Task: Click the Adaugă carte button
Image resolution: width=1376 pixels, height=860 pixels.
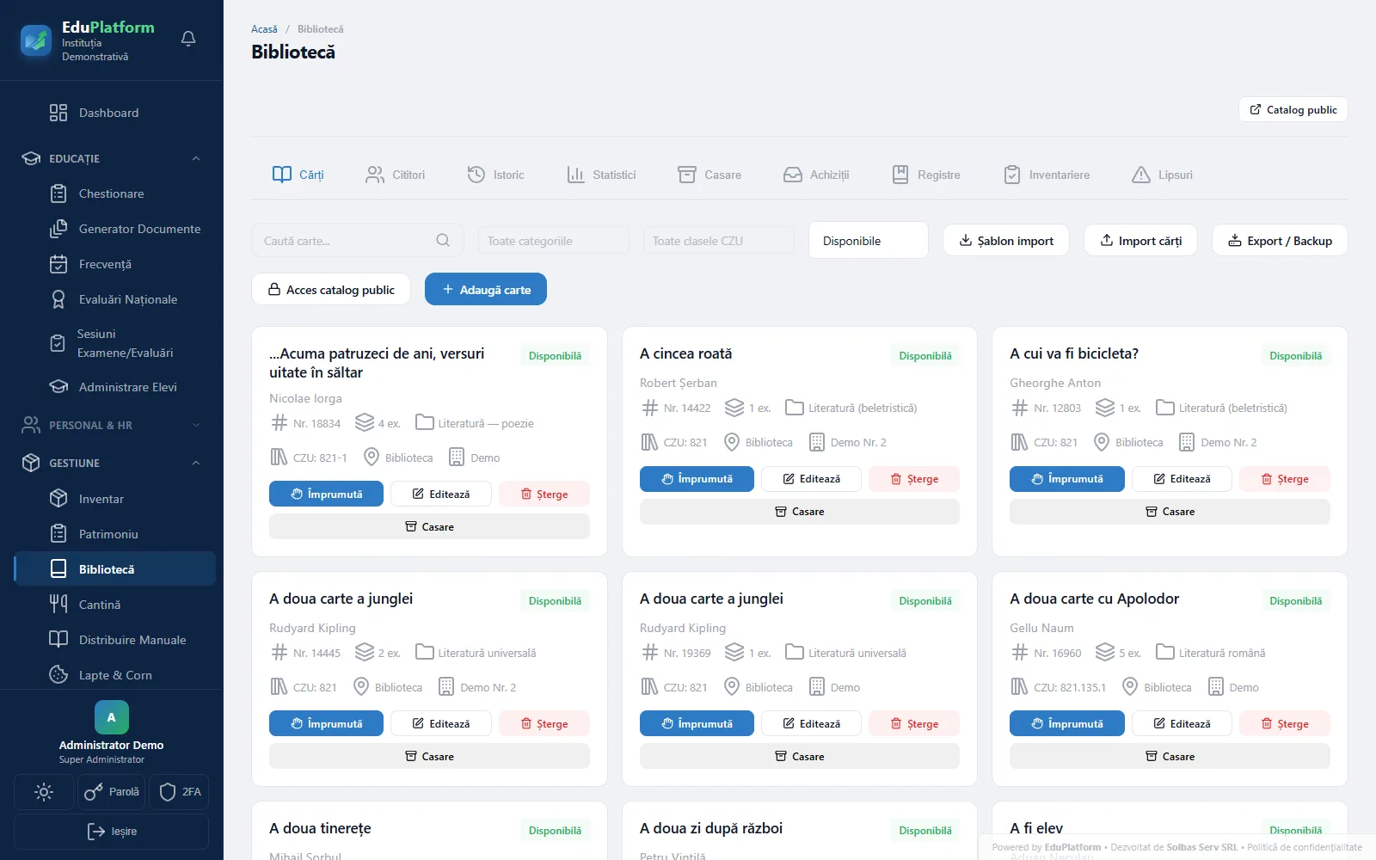Action: (x=486, y=290)
